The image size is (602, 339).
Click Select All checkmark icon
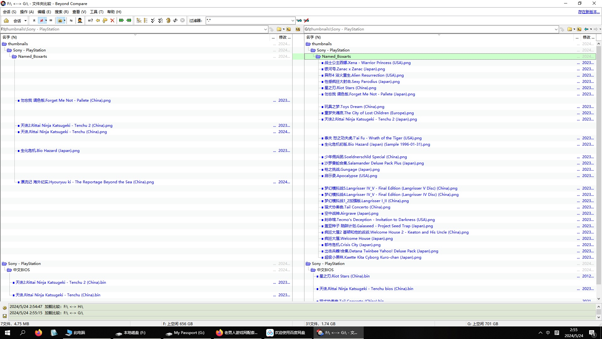pos(153,20)
